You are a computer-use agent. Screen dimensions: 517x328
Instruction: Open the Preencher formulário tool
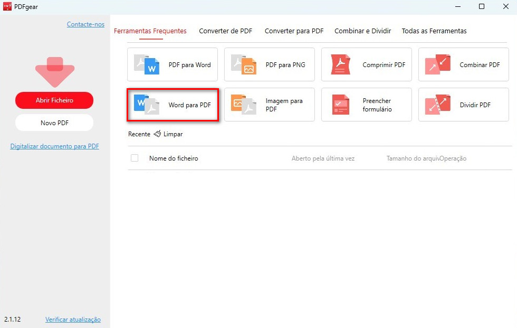click(x=366, y=105)
